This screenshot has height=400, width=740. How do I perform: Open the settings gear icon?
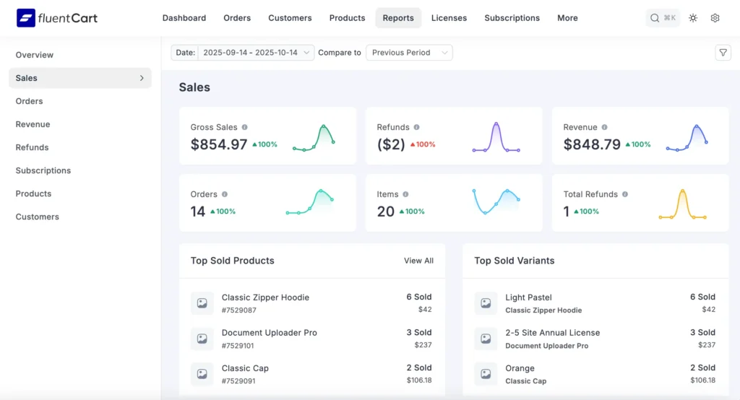click(x=715, y=18)
